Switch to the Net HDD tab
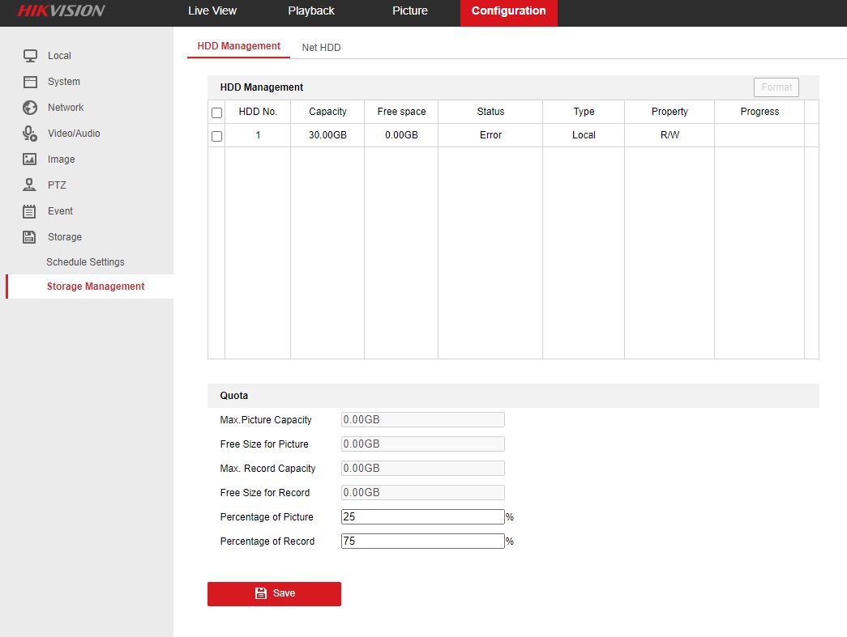Viewport: 847px width, 637px height. (321, 48)
